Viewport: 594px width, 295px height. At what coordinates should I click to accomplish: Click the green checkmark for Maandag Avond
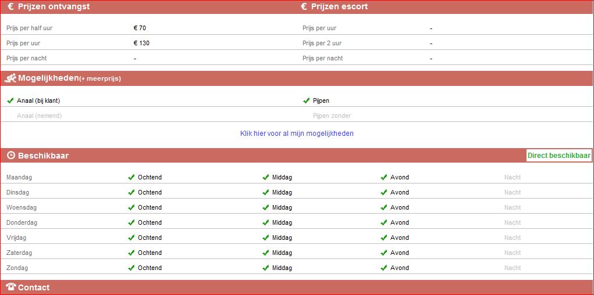(384, 177)
